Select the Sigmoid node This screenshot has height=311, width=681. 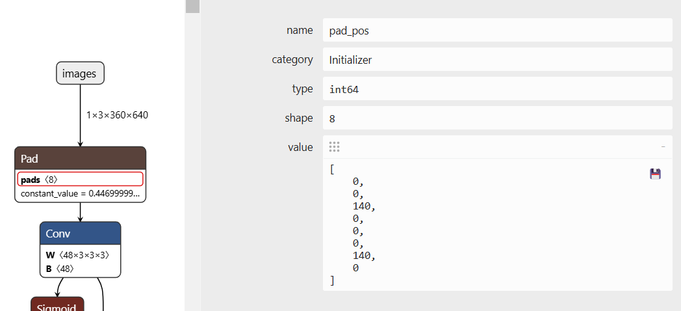tap(57, 304)
